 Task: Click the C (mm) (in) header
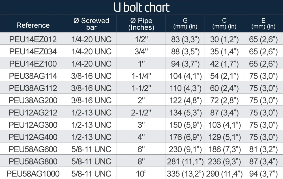point(224,24)
